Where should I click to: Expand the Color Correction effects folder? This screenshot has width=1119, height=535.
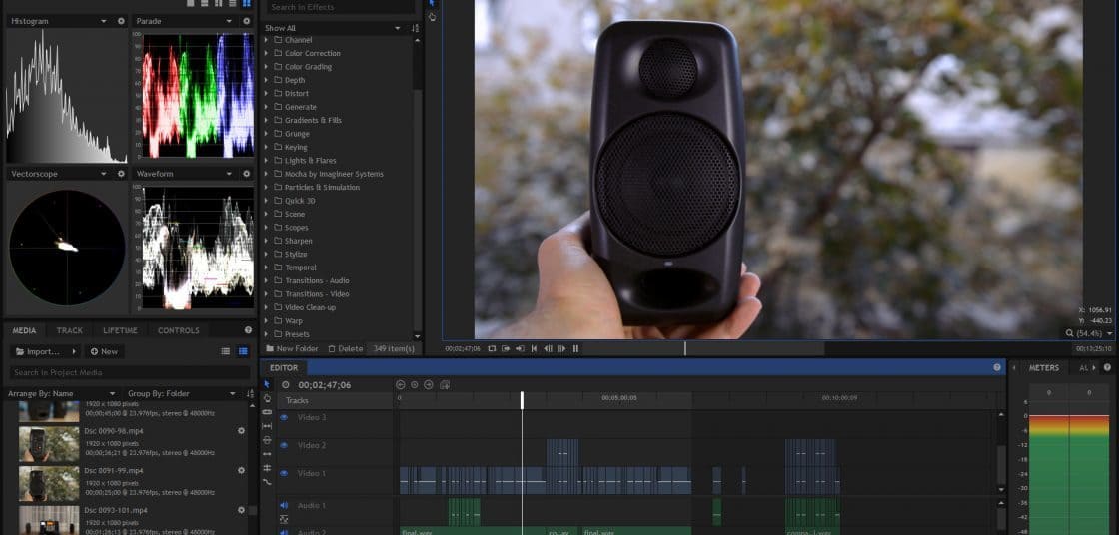[x=266, y=53]
